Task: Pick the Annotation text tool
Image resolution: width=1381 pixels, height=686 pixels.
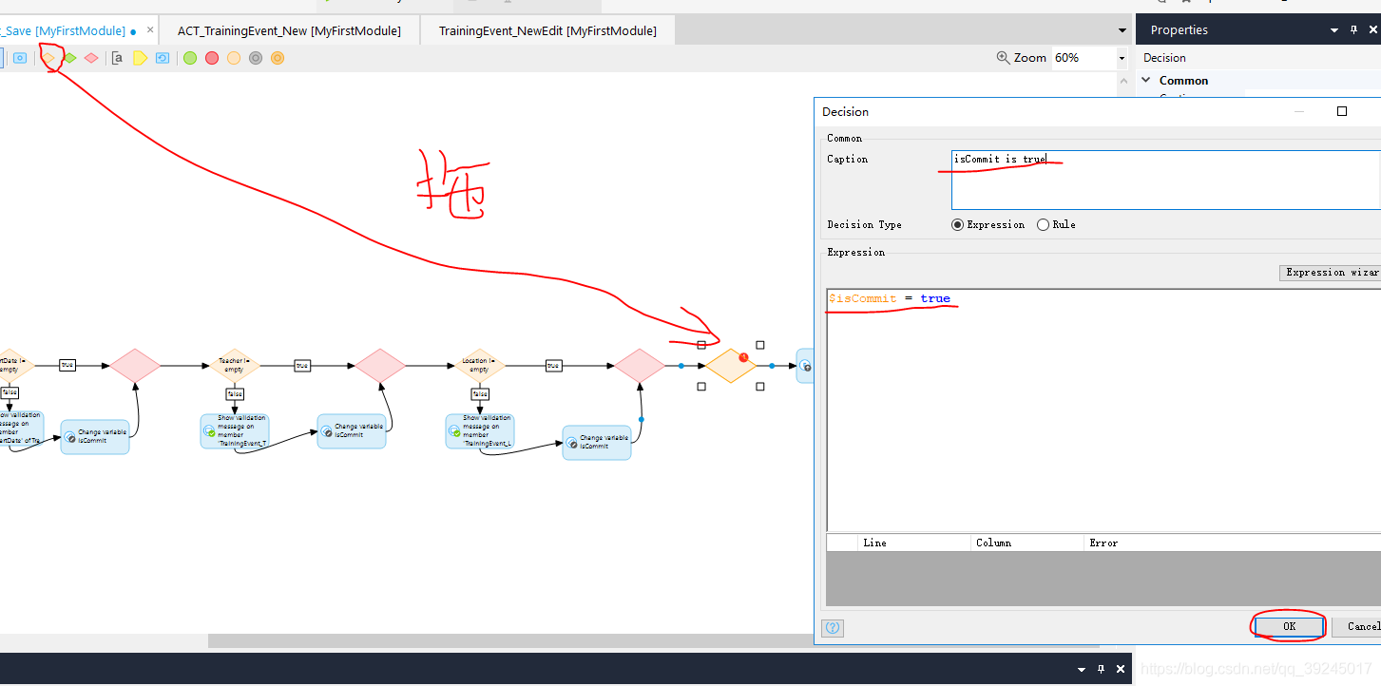Action: [117, 58]
